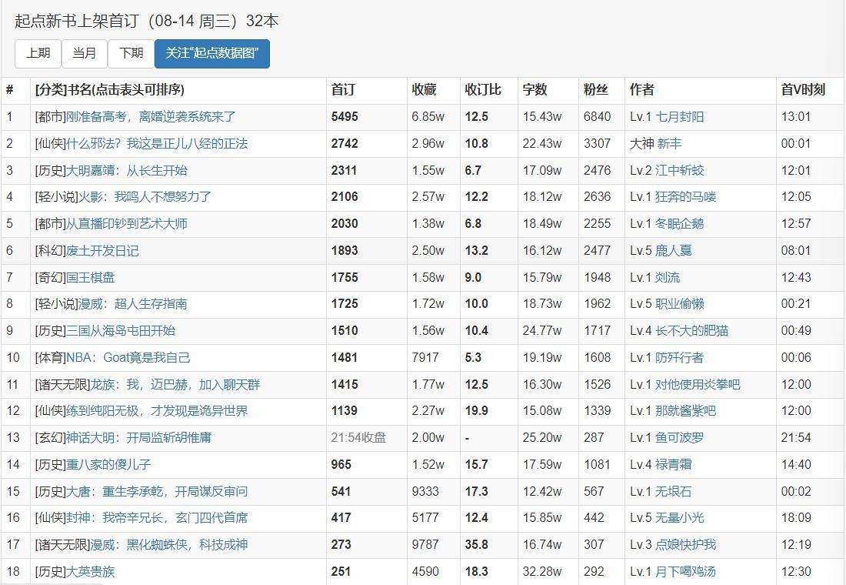
Task: Click the 上期 button
Action: point(38,53)
